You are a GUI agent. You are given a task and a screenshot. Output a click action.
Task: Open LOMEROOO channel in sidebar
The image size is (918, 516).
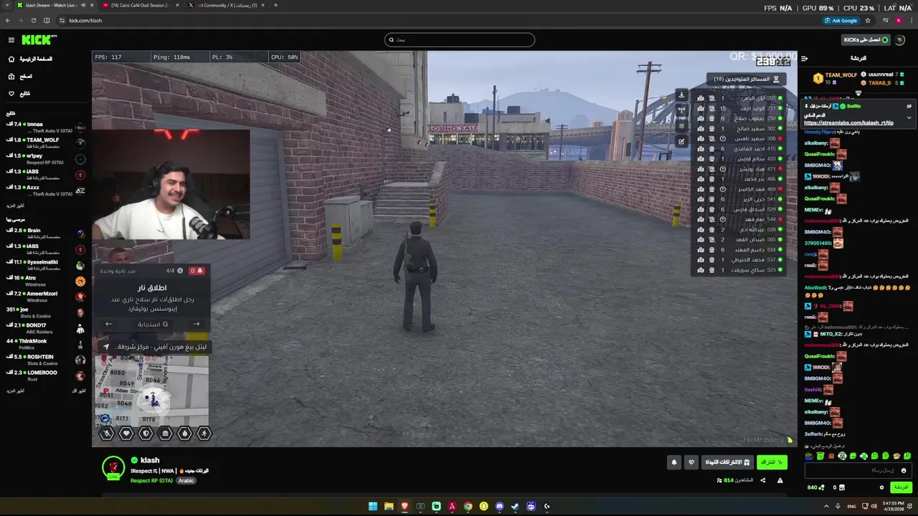pos(45,376)
